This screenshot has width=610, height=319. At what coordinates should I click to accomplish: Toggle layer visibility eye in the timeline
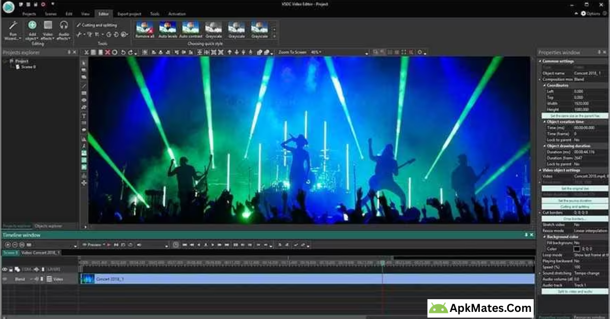pyautogui.click(x=5, y=269)
